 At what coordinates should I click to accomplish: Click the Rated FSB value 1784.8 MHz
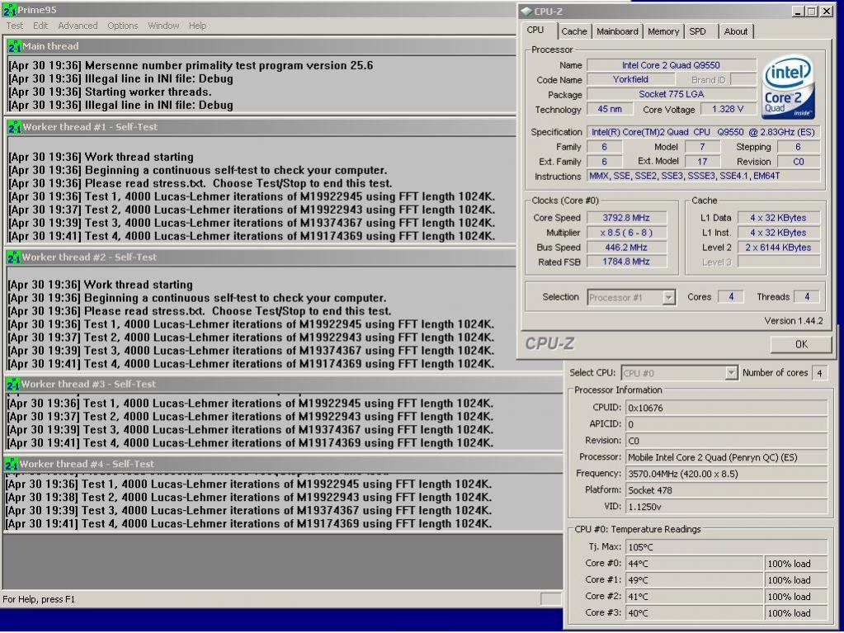click(626, 262)
